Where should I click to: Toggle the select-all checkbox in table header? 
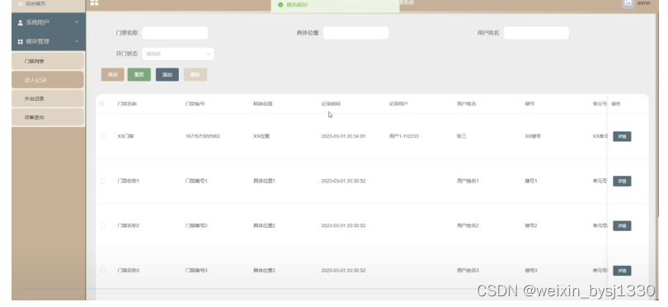point(101,104)
